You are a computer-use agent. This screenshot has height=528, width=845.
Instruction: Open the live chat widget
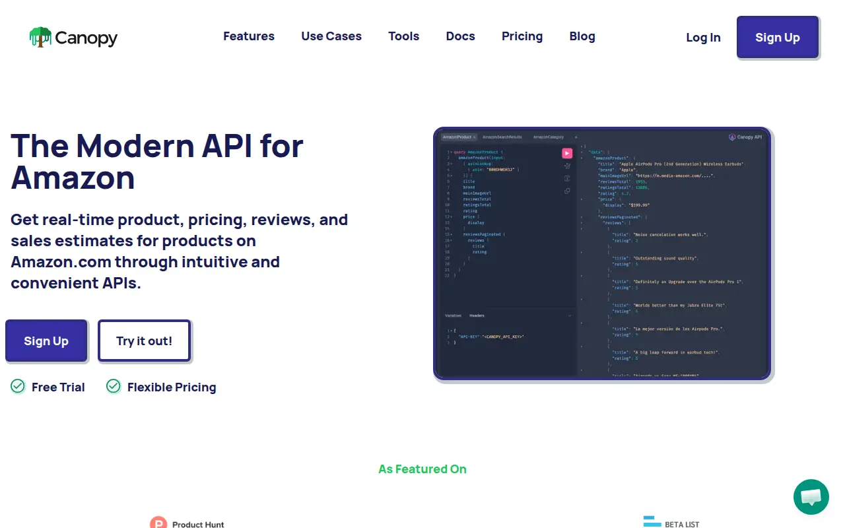[811, 497]
